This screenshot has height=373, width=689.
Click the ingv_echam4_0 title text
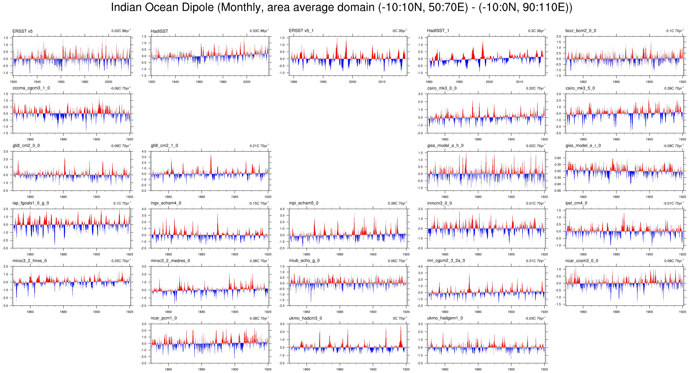point(166,203)
